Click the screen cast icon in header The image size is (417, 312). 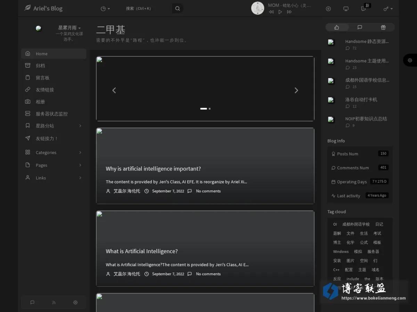pyautogui.click(x=346, y=9)
